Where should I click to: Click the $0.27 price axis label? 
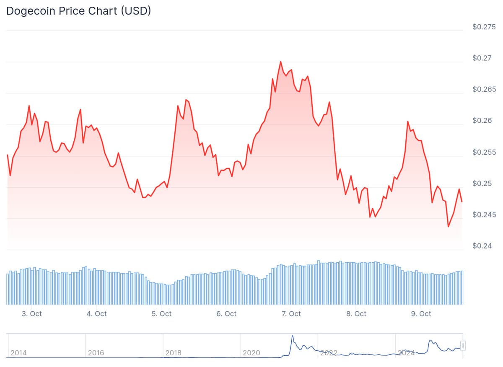482,58
